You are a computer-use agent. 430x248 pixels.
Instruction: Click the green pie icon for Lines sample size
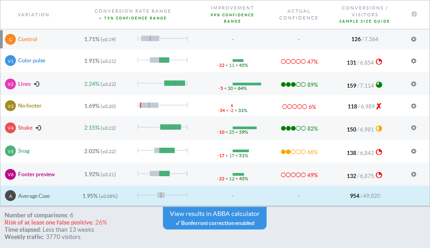pyautogui.click(x=379, y=85)
